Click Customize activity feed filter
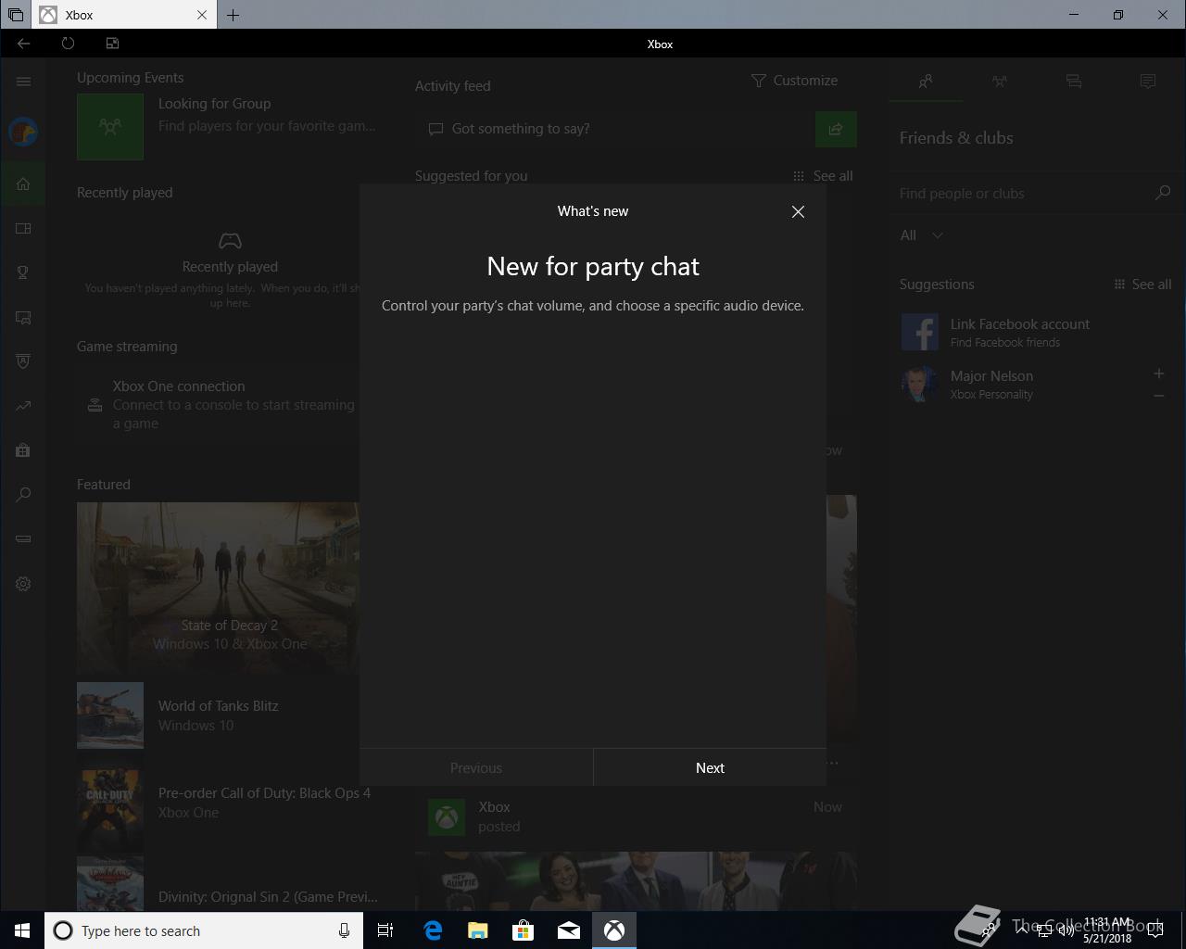 pyautogui.click(x=794, y=81)
